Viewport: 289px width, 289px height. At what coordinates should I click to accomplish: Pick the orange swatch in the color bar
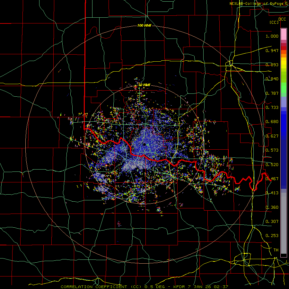tap(284, 56)
